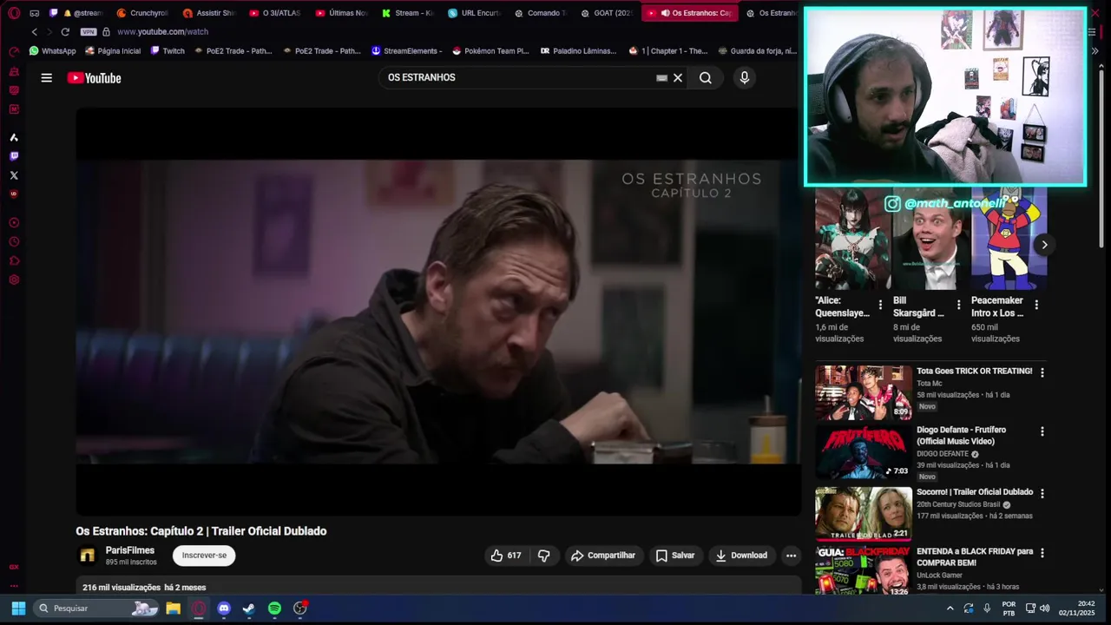
Task: Open options for Peacemaker Intro short
Action: (1036, 305)
